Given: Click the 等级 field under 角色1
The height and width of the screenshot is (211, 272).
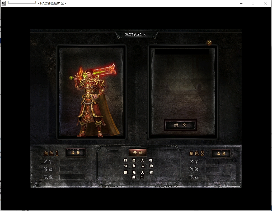Looking at the screenshot, I should [66, 169].
